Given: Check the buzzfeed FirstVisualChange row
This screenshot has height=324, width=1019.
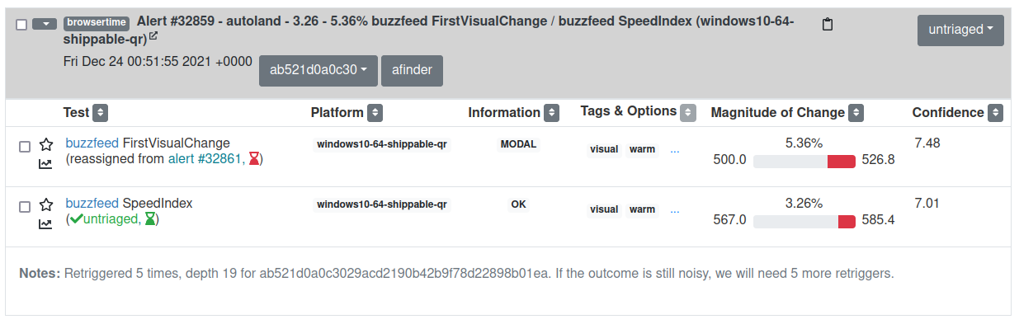Looking at the screenshot, I should [25, 146].
